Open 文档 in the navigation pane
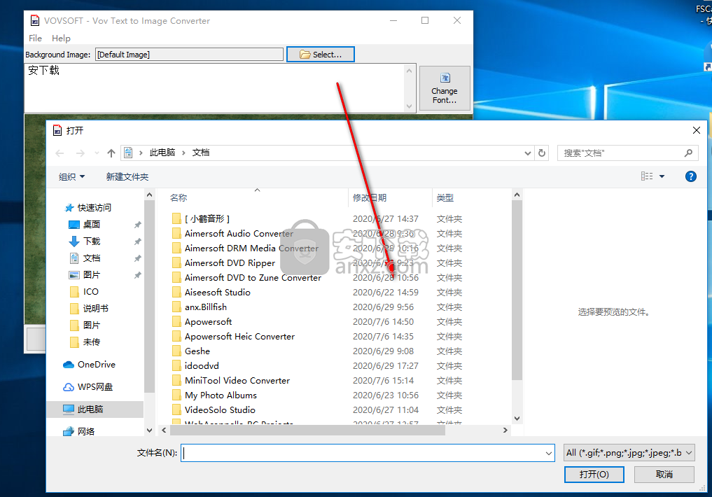Image resolution: width=712 pixels, height=497 pixels. pyautogui.click(x=91, y=258)
